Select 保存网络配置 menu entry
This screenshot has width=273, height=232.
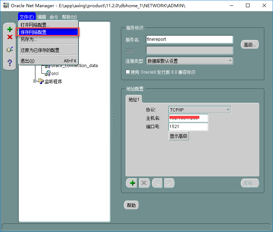[49, 32]
